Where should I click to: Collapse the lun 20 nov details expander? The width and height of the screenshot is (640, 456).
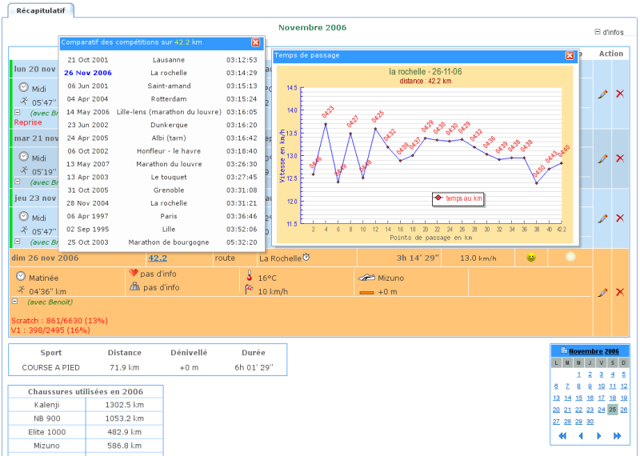tap(18, 112)
